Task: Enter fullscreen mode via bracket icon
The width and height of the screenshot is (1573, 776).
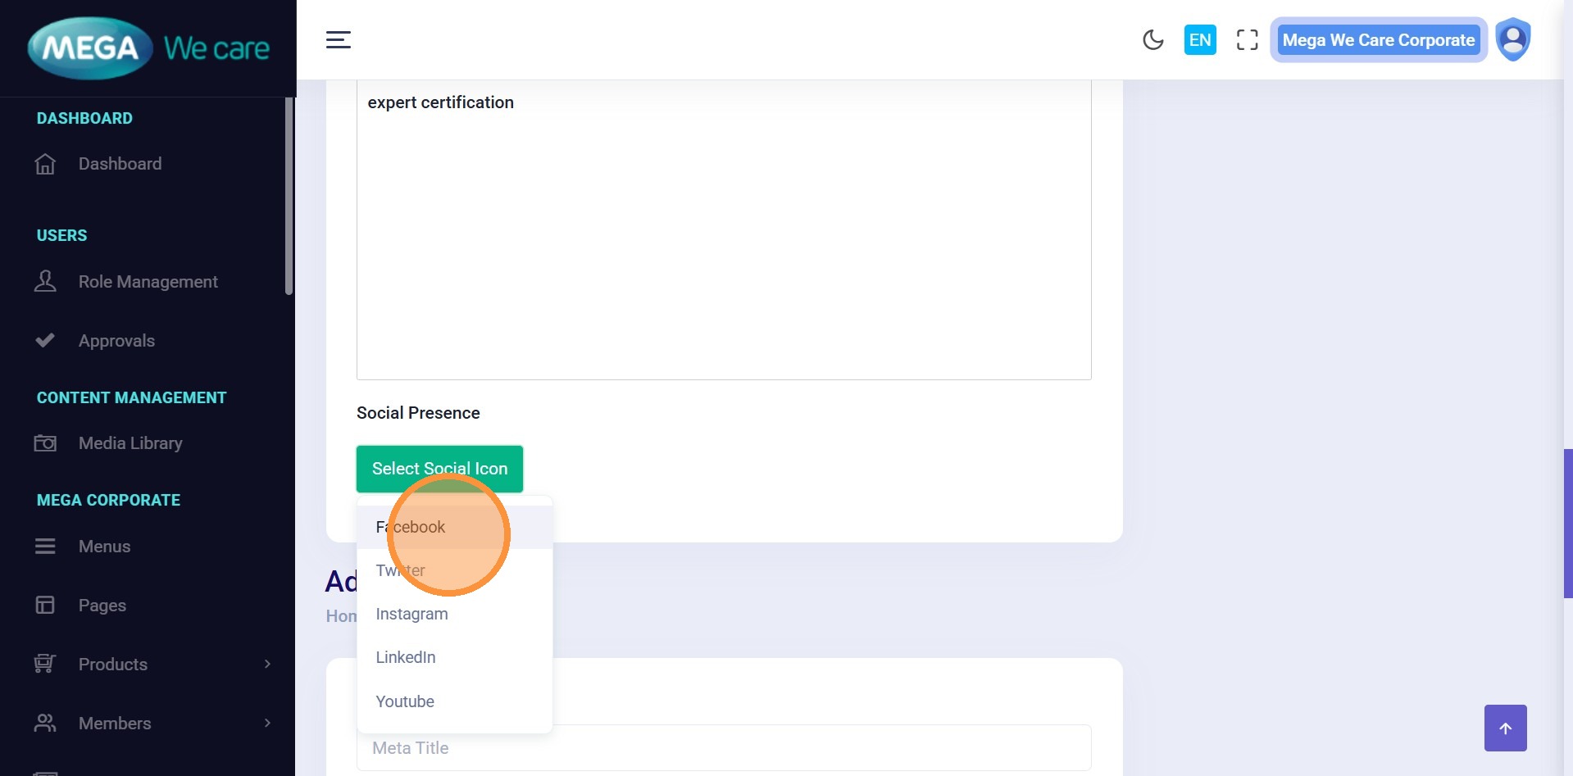Action: click(x=1247, y=39)
